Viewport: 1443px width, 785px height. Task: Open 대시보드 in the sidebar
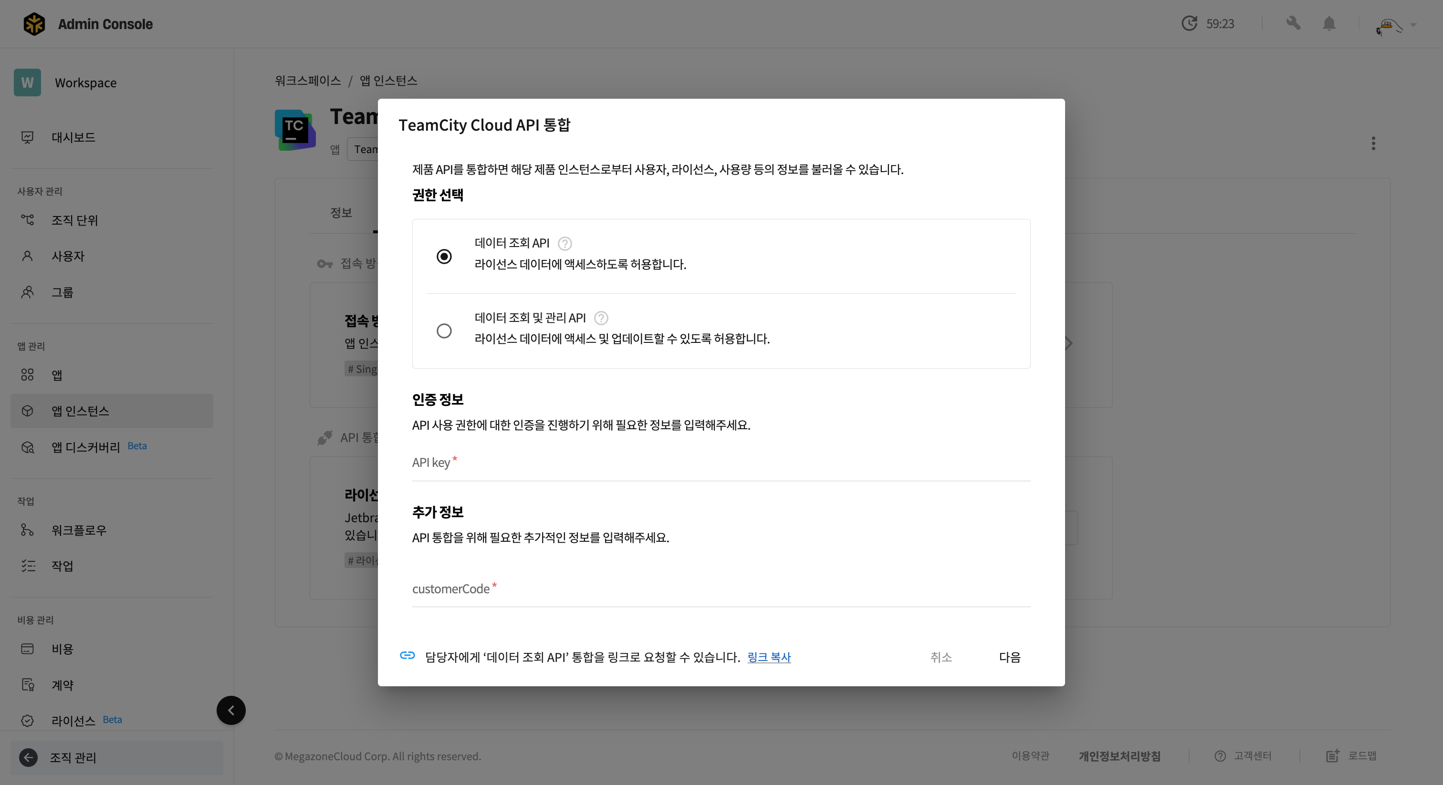tap(73, 137)
